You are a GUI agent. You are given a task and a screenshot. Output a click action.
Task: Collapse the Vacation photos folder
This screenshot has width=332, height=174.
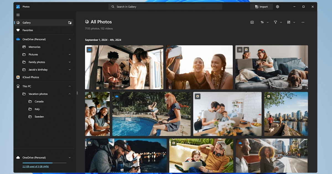point(70,94)
